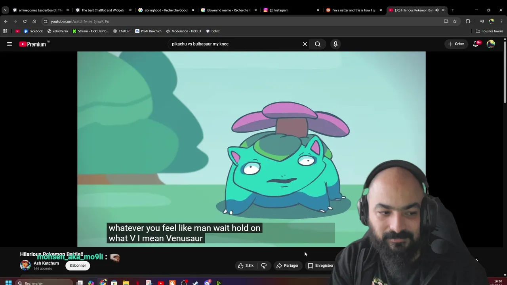The height and width of the screenshot is (285, 507).
Task: Open Task View on taskbar
Action: tap(80, 283)
